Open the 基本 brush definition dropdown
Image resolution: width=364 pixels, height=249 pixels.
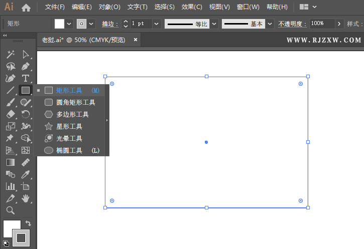pyautogui.click(x=270, y=24)
